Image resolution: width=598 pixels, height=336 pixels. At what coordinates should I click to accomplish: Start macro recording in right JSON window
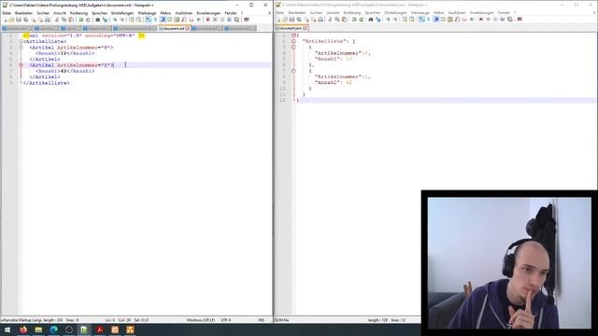point(481,20)
